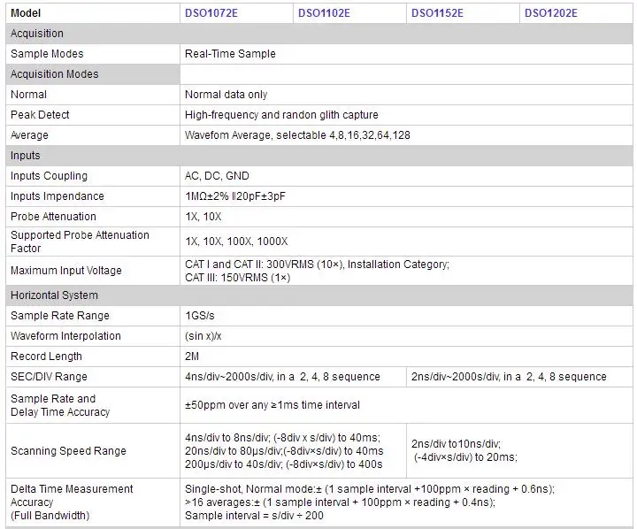Select the 'Probe Attenuation' label

click(x=53, y=216)
